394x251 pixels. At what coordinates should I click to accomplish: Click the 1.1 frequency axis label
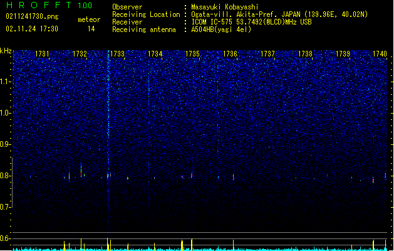(5, 82)
